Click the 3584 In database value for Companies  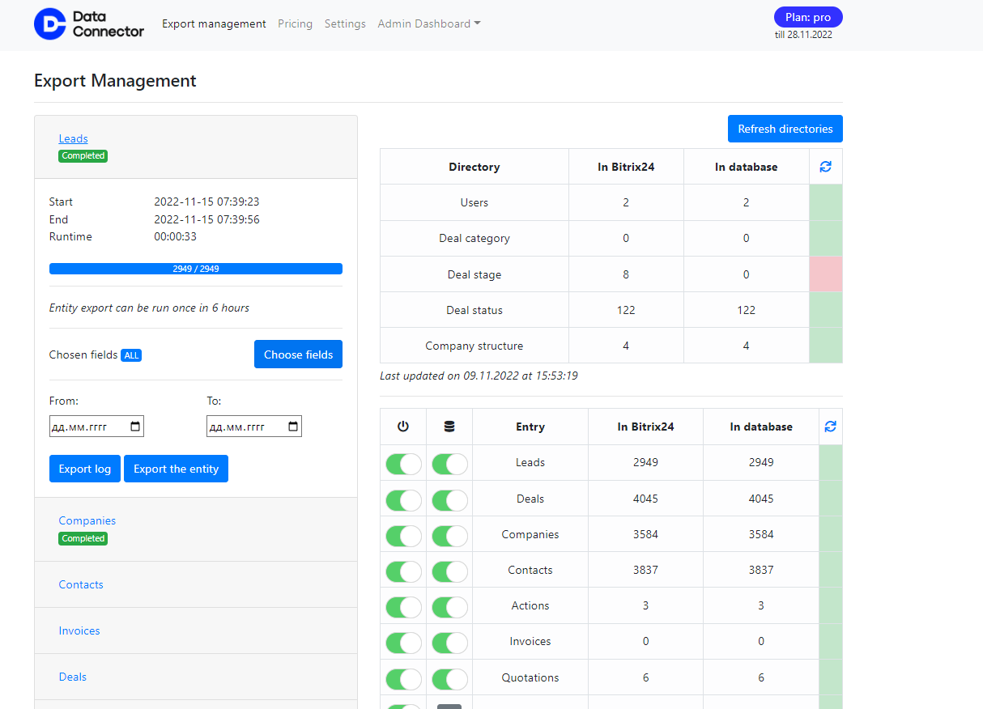tap(761, 534)
